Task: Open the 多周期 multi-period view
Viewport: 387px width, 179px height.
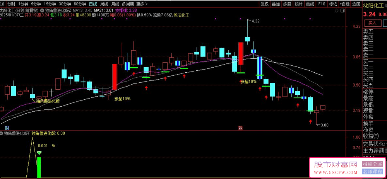Action: (x=128, y=4)
